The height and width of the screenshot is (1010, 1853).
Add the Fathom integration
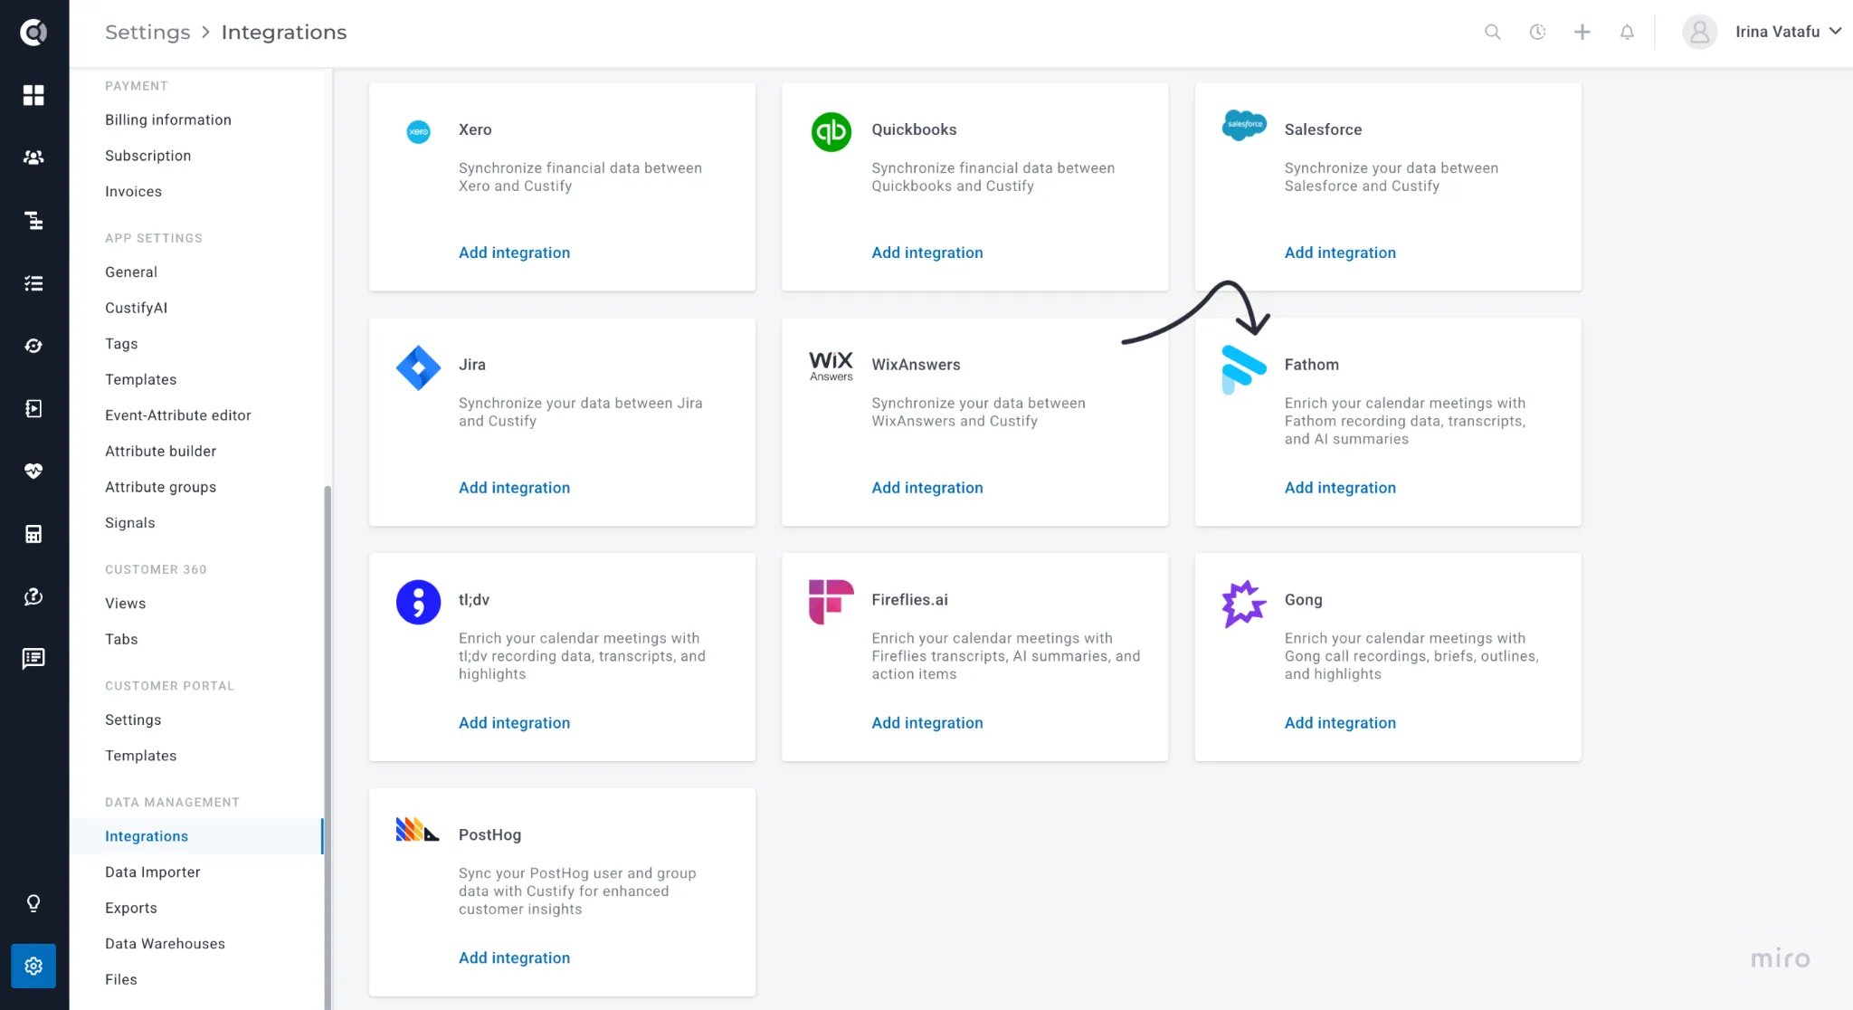[1340, 488]
